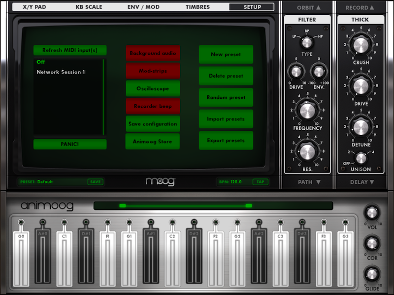Click the filter ENV. knob
The image size is (394, 295).
(319, 72)
